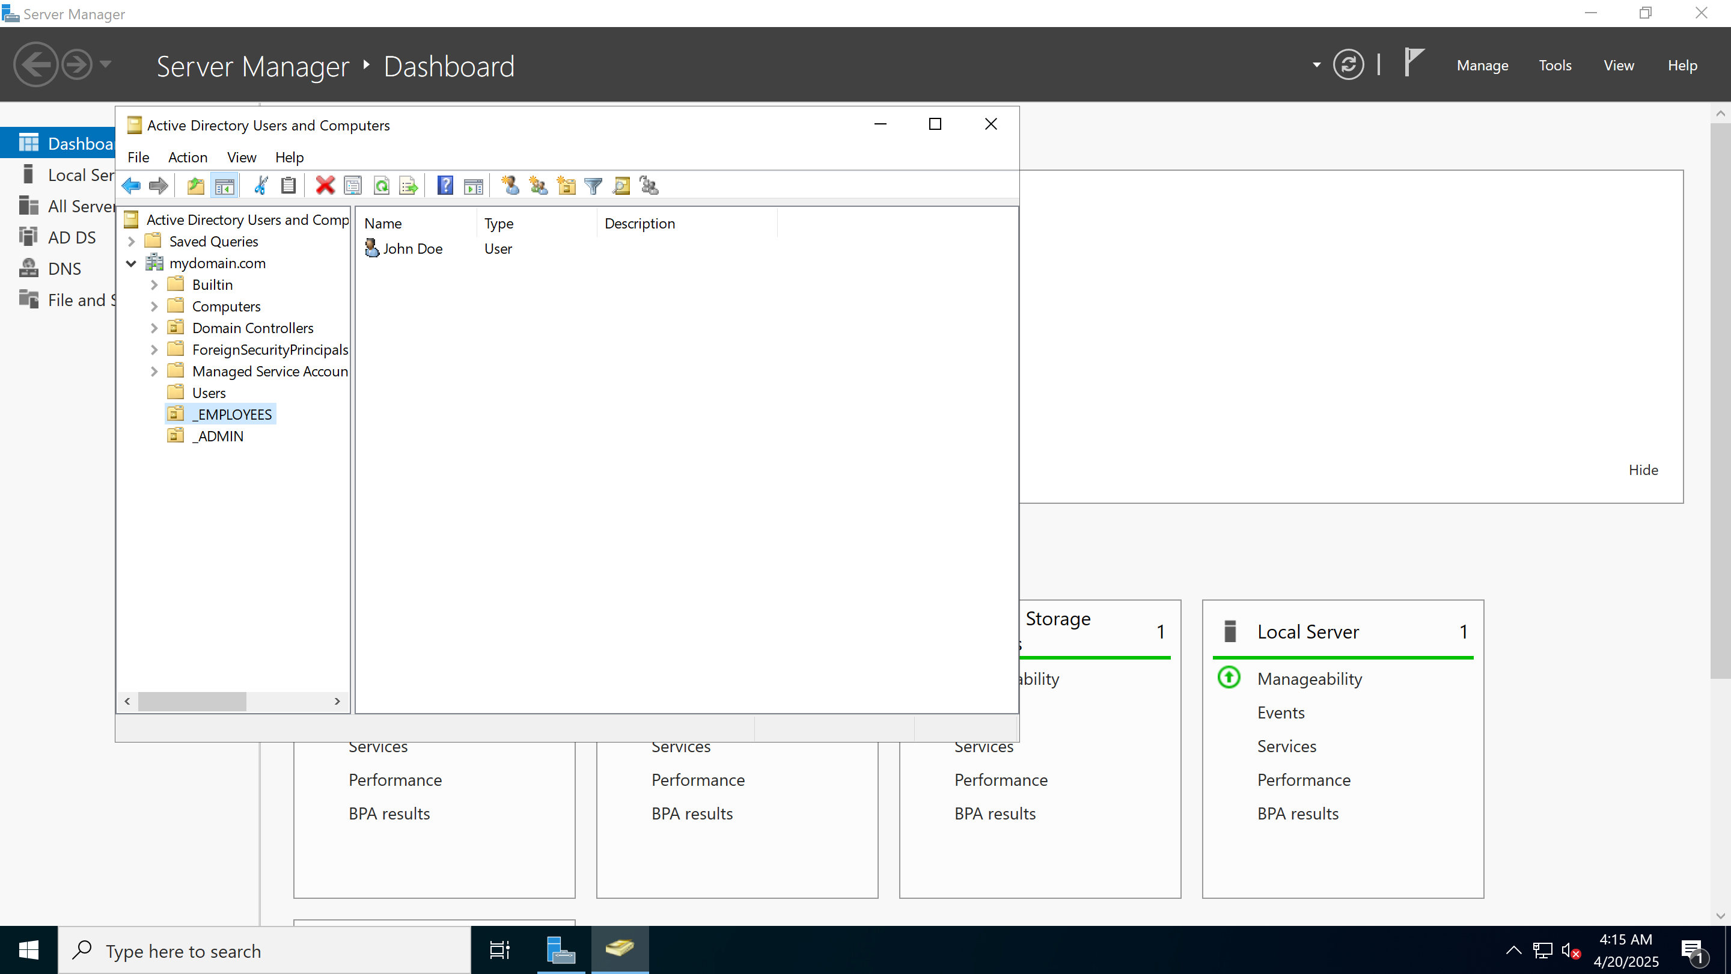1731x974 pixels.
Task: Open the Action menu in ADUC
Action: (188, 156)
